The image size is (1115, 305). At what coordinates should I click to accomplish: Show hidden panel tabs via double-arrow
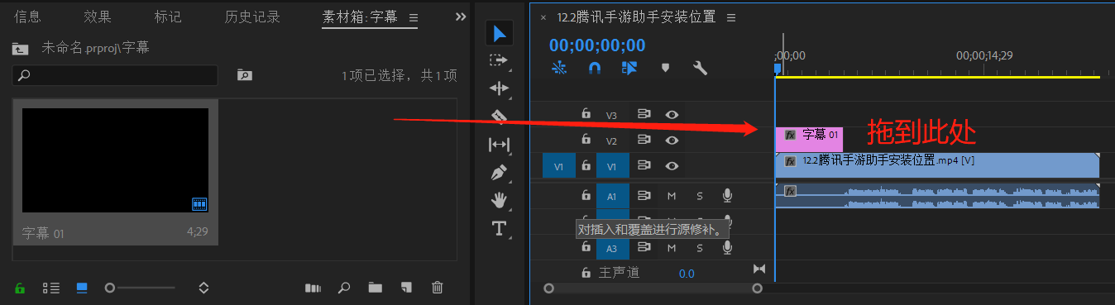click(x=461, y=17)
